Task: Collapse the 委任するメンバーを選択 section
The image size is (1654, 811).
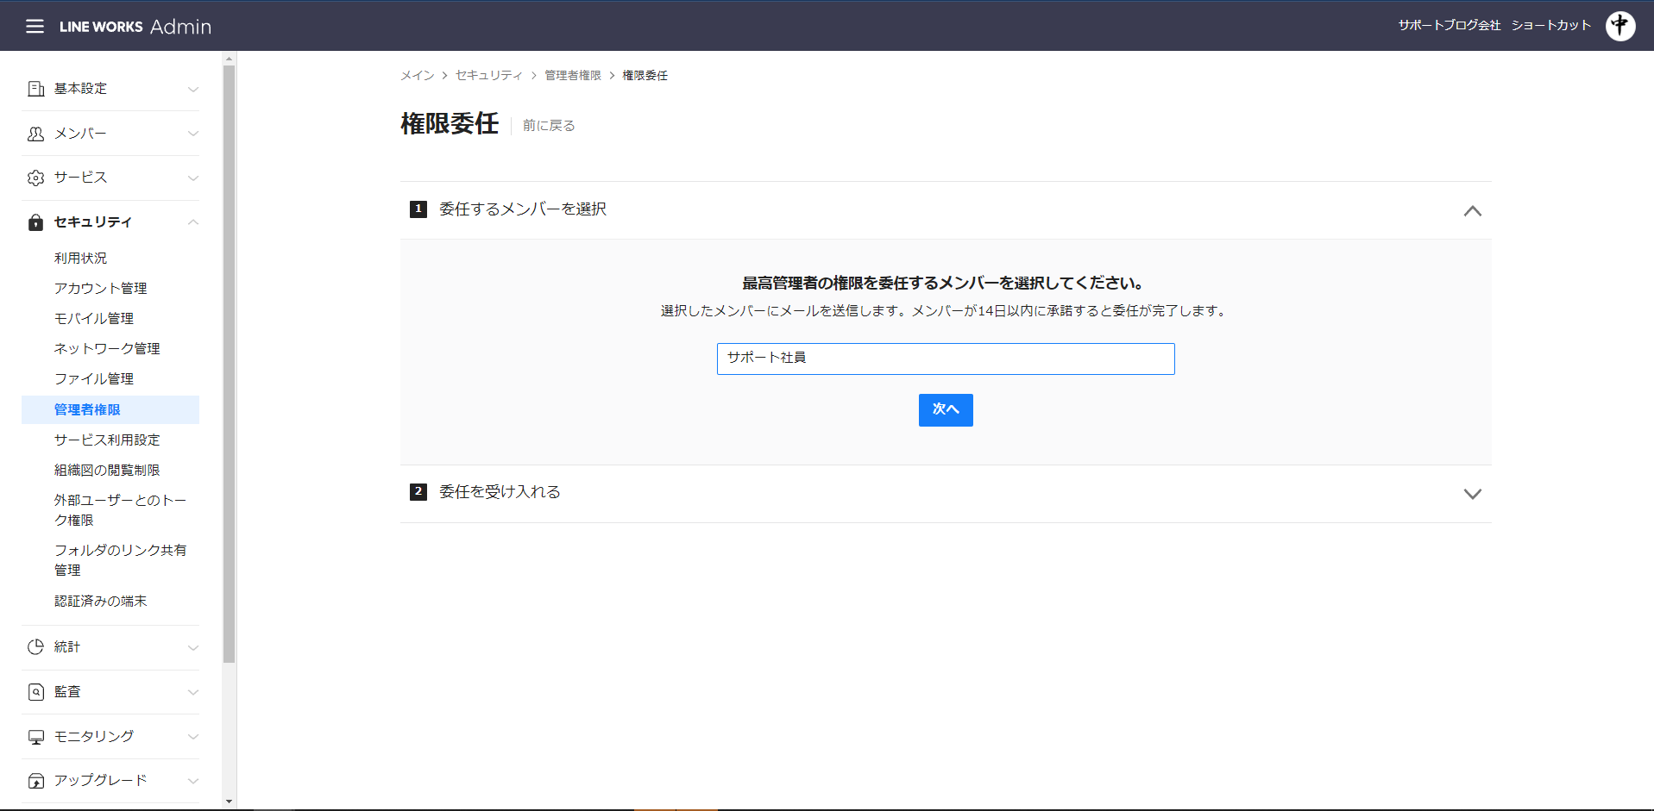Action: [1472, 211]
